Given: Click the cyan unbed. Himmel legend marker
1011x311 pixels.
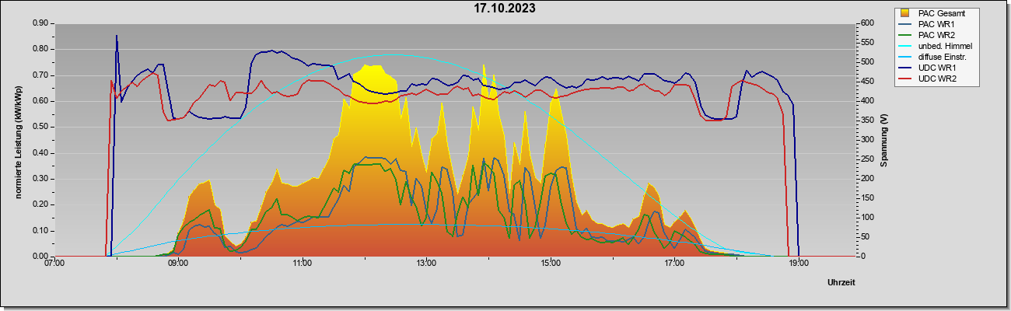Looking at the screenshot, I should [905, 46].
